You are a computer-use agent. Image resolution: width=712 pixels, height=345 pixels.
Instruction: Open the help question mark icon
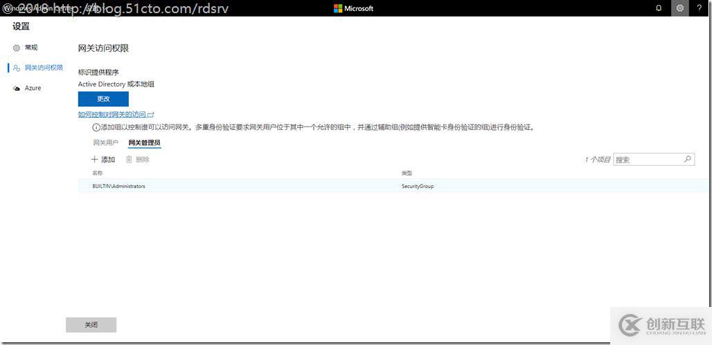(699, 8)
